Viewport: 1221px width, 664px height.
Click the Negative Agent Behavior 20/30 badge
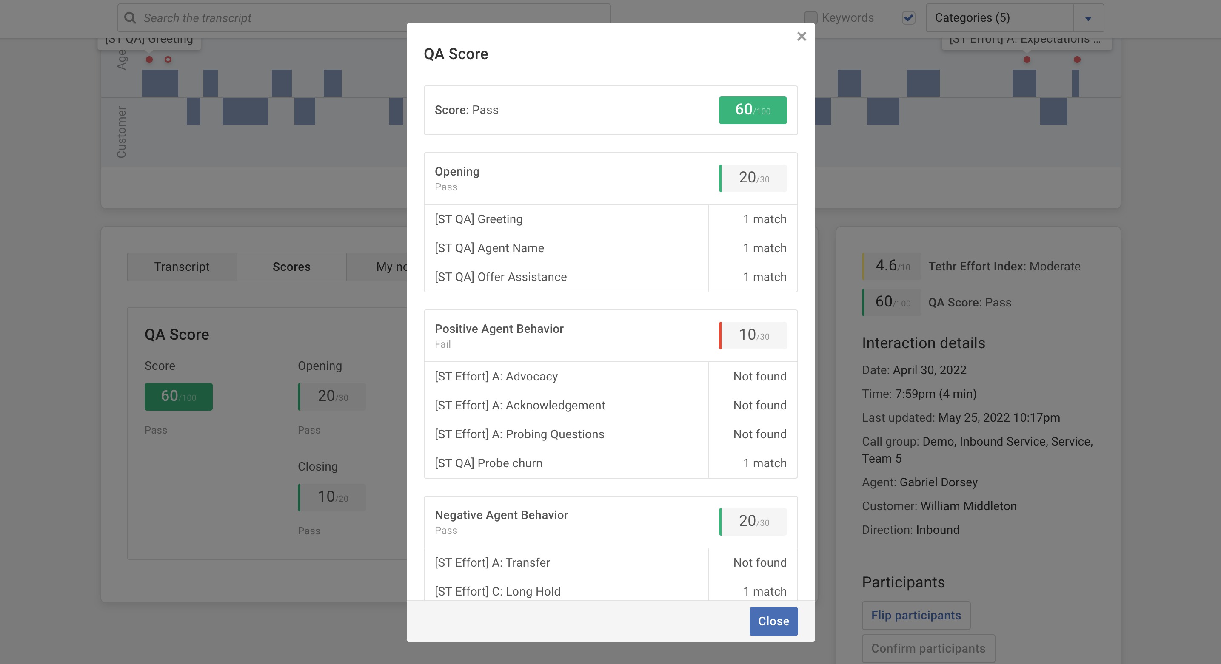[x=753, y=522]
